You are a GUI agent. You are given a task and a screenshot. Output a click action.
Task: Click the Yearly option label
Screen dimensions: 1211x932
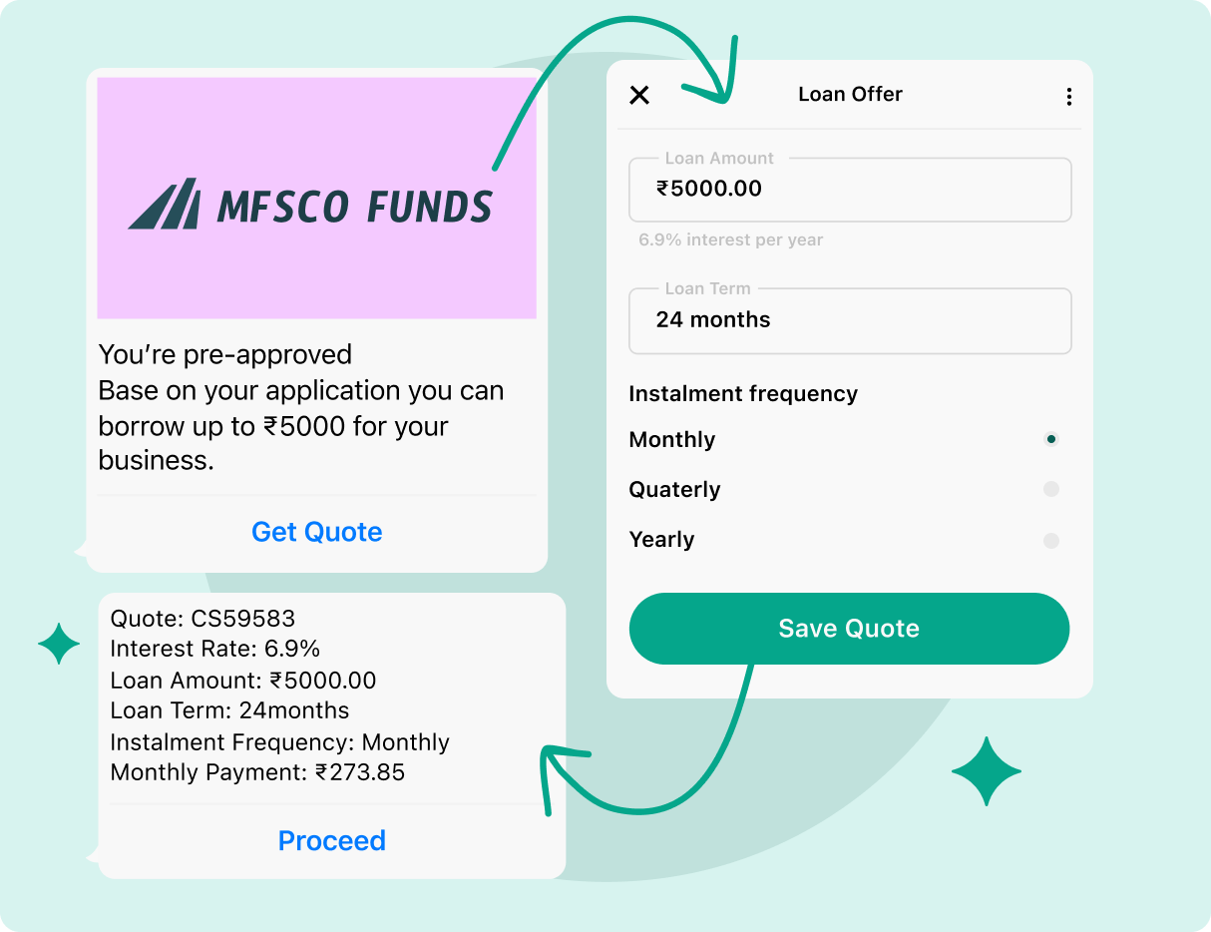point(661,540)
